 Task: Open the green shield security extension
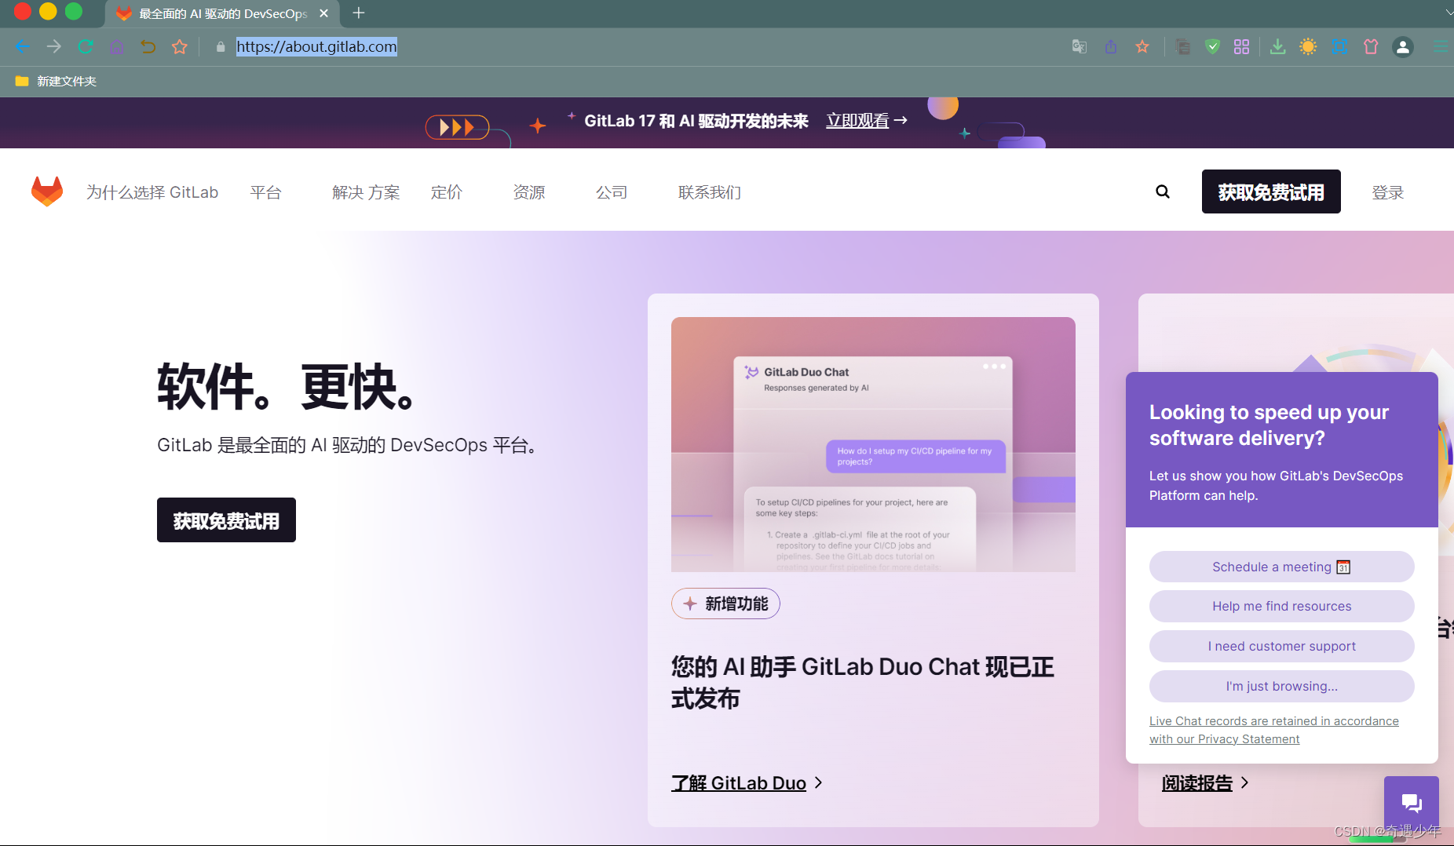pos(1212,46)
